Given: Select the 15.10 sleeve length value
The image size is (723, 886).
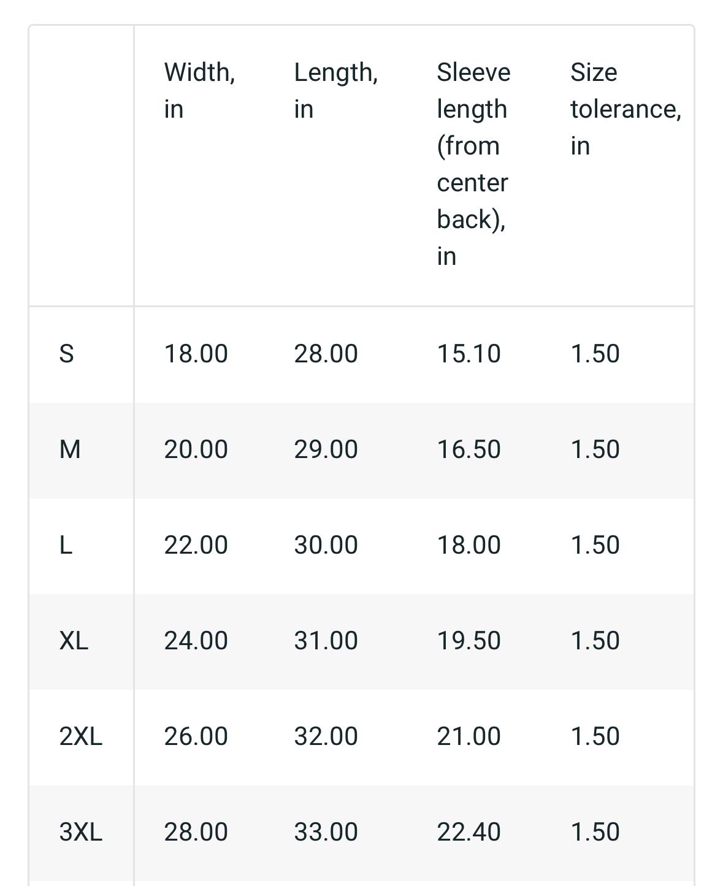Looking at the screenshot, I should (x=469, y=354).
